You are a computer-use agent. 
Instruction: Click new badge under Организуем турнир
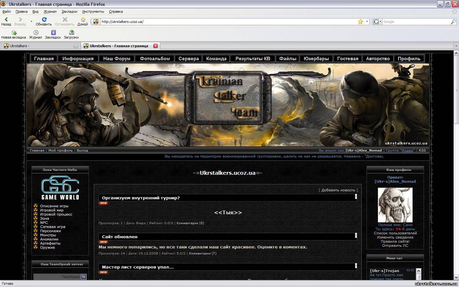coord(103,203)
